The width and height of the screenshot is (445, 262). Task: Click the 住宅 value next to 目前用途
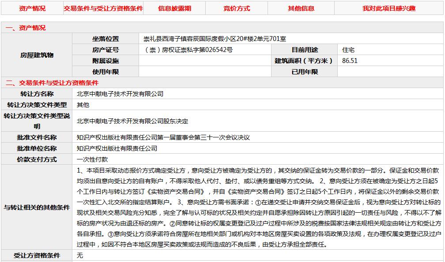(x=348, y=50)
